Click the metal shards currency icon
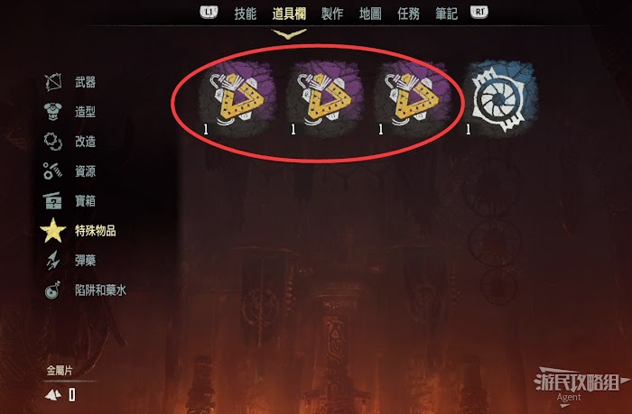The image size is (632, 414). coord(53,395)
